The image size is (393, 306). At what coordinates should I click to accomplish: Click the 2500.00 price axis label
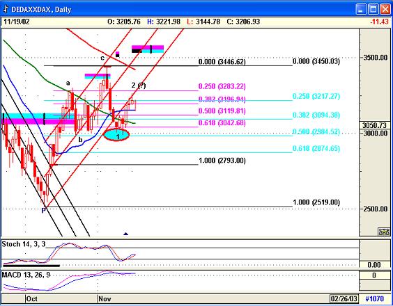pos(375,209)
